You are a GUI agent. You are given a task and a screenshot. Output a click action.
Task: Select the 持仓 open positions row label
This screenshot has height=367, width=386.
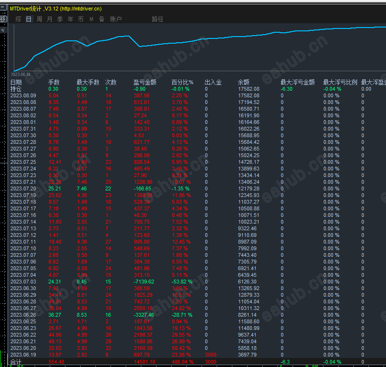tap(16, 89)
